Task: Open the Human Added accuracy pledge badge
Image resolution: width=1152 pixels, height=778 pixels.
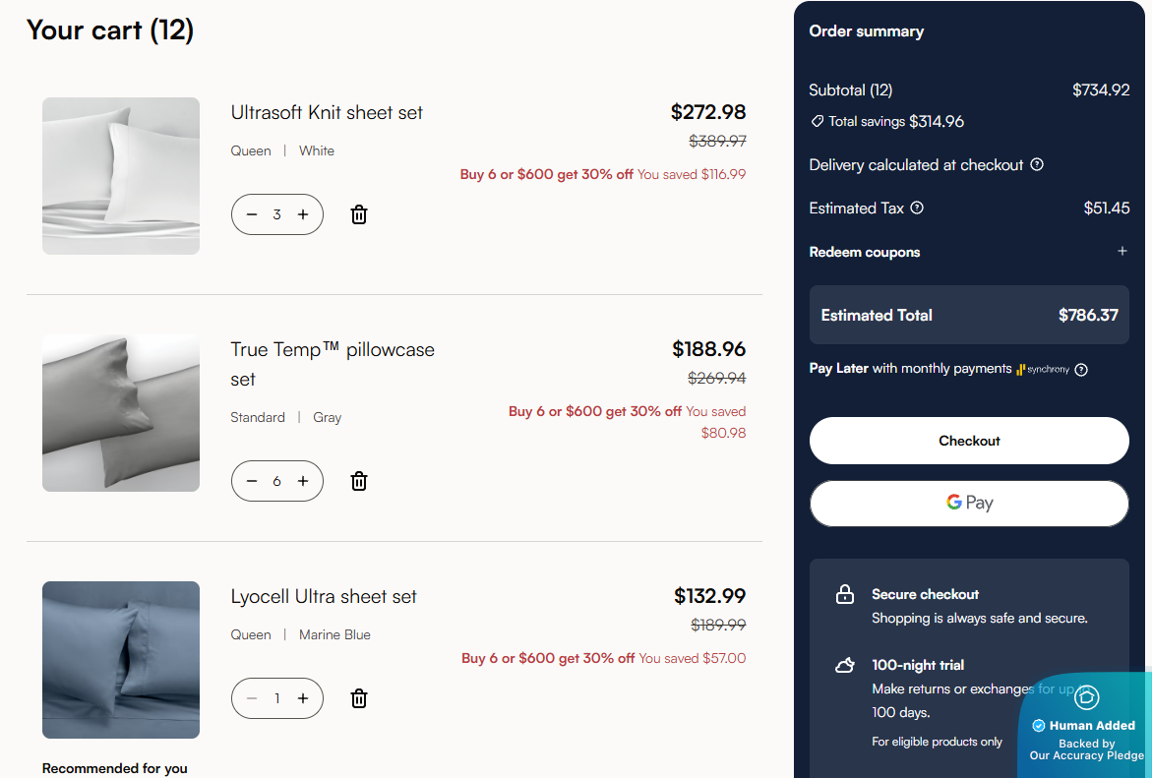Action: tap(1086, 726)
